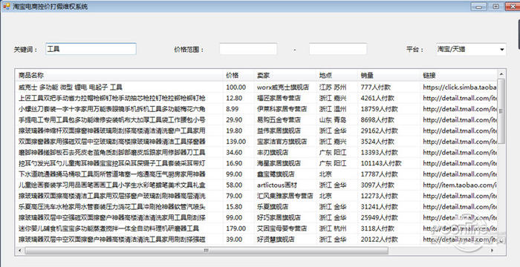Click the https://click.simba.taobao link cell
The width and height of the screenshot is (520, 267).
point(460,87)
